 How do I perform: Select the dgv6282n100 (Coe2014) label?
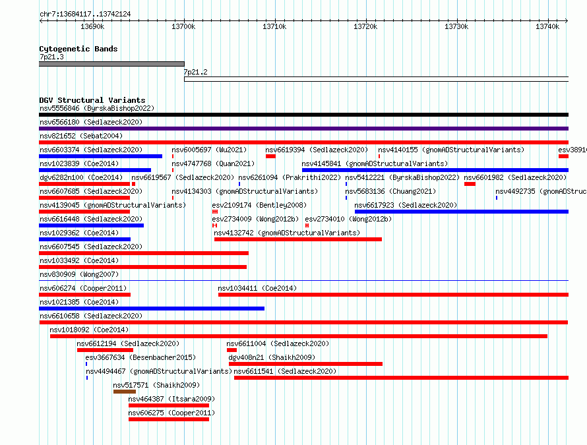pos(81,178)
